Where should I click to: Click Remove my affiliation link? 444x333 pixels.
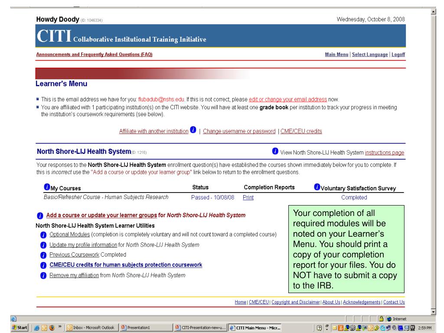(x=74, y=275)
